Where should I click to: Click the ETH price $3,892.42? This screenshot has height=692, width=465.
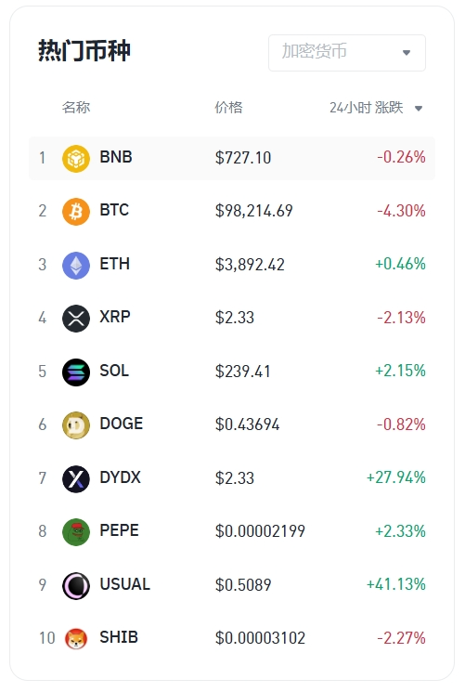(x=250, y=265)
